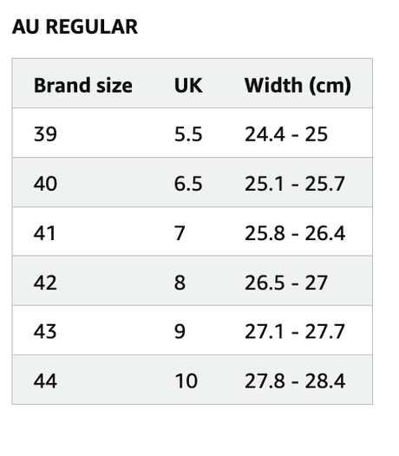Click width 25.8 - 26.4 cell
Image resolution: width=399 pixels, height=456 pixels.
click(x=295, y=233)
